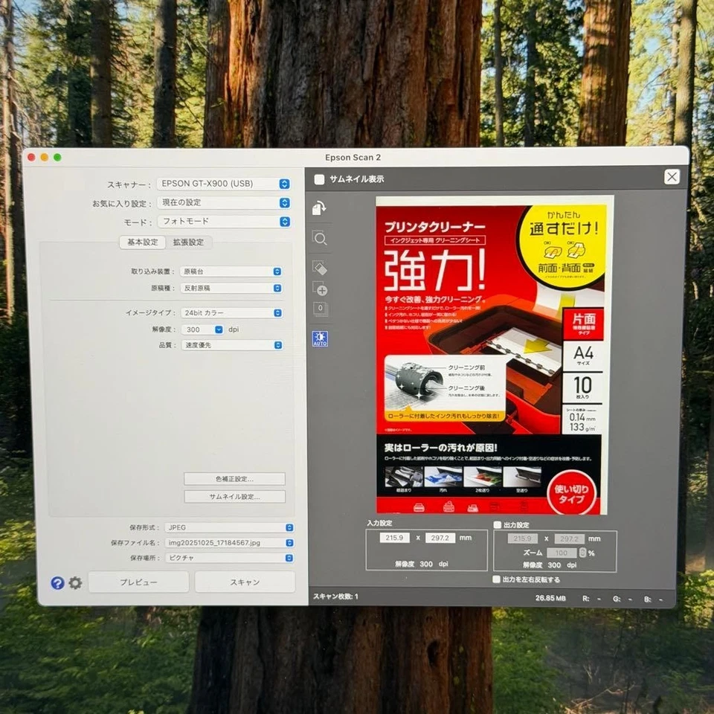Click the ズーム stepper arrows
This screenshot has width=714, height=714.
(582, 553)
